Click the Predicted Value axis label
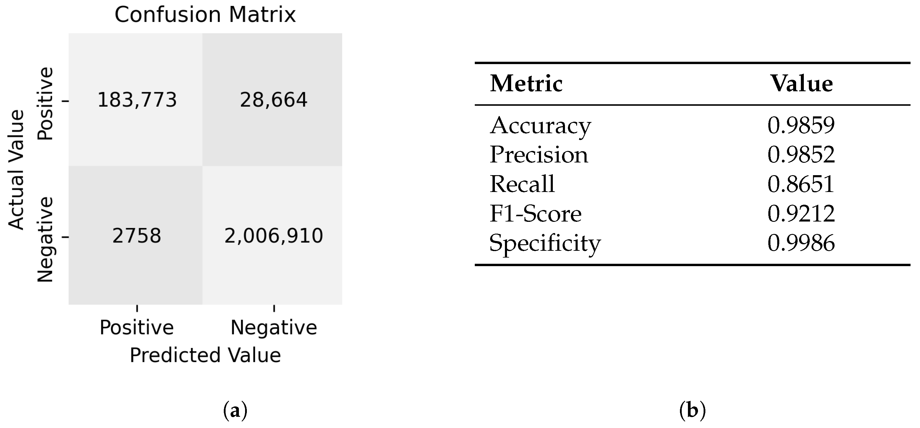The image size is (920, 428). click(205, 355)
